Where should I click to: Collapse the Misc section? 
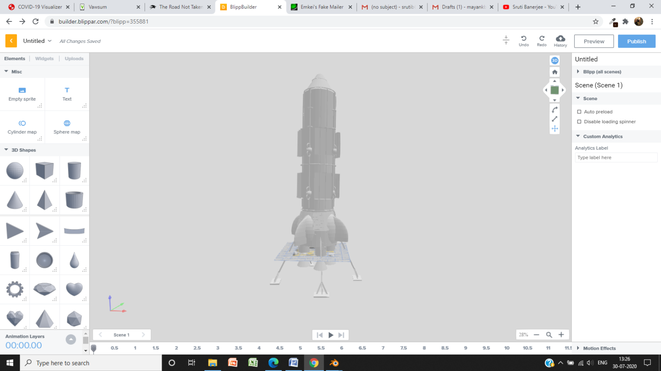tap(6, 72)
